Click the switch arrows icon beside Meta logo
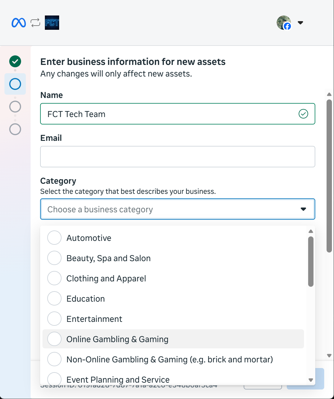The height and width of the screenshot is (399, 334). [x=35, y=23]
